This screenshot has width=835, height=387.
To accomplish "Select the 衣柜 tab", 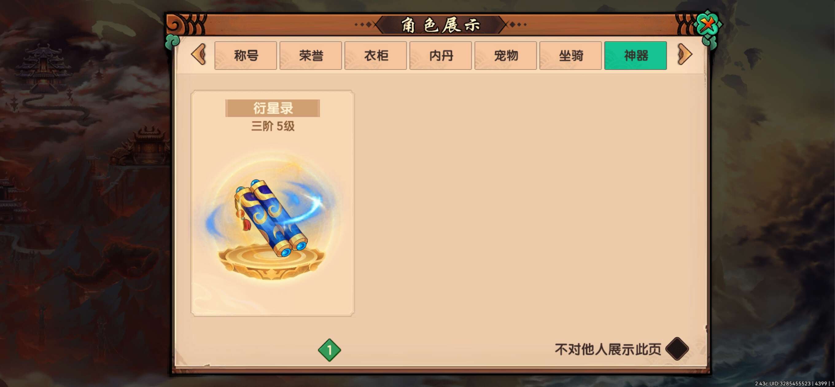I will (376, 56).
